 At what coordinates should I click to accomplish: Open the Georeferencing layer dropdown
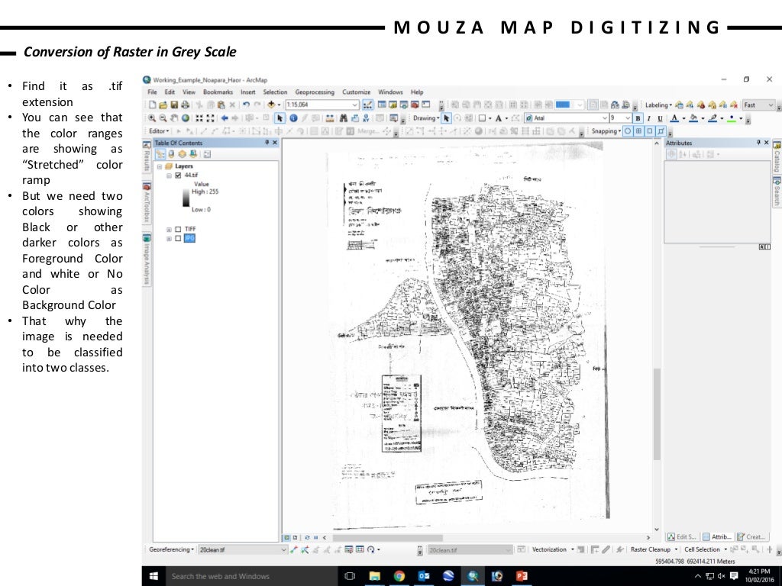(x=284, y=549)
